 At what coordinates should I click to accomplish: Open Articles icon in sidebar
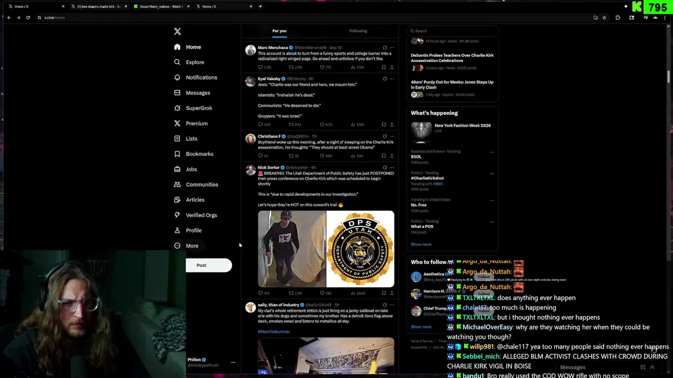click(177, 199)
